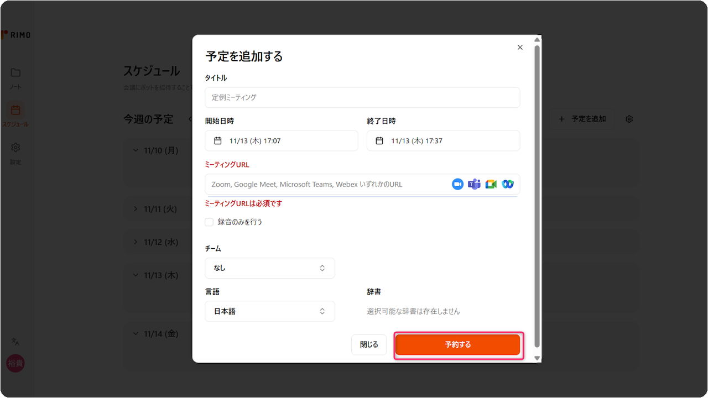Click the dialog's vertical scrollbar thumb

click(537, 196)
